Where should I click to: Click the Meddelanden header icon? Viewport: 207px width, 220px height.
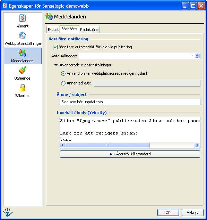point(49,16)
